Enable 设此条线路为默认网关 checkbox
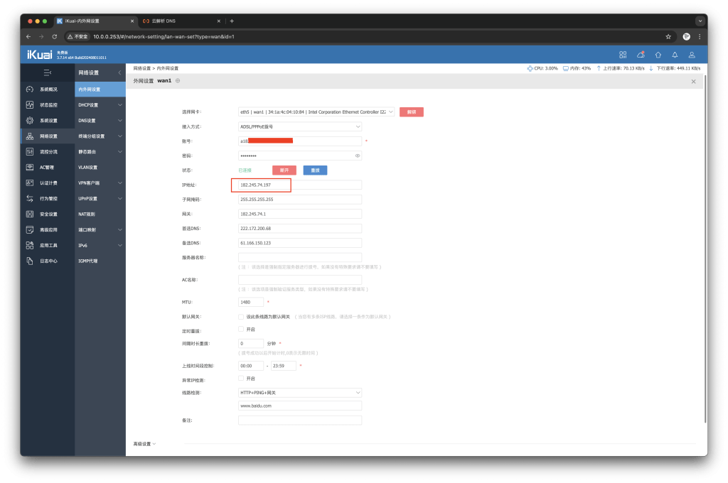Image resolution: width=728 pixels, height=483 pixels. [241, 316]
